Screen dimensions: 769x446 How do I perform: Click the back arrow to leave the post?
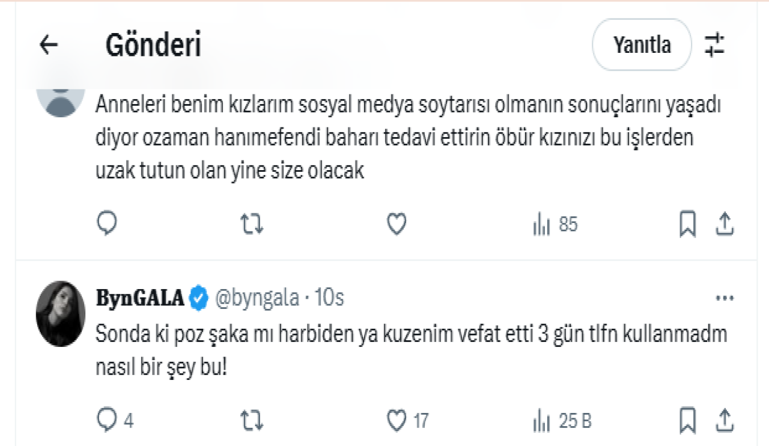coord(47,44)
